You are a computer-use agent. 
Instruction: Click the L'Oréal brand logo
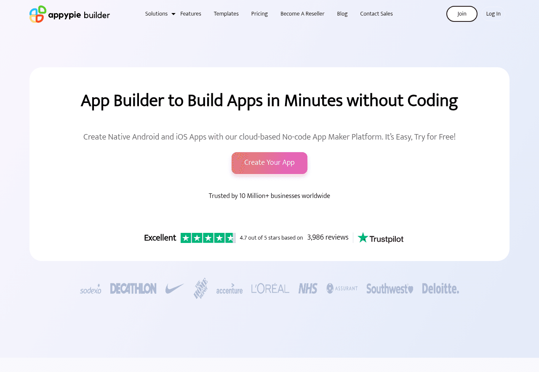click(x=270, y=288)
